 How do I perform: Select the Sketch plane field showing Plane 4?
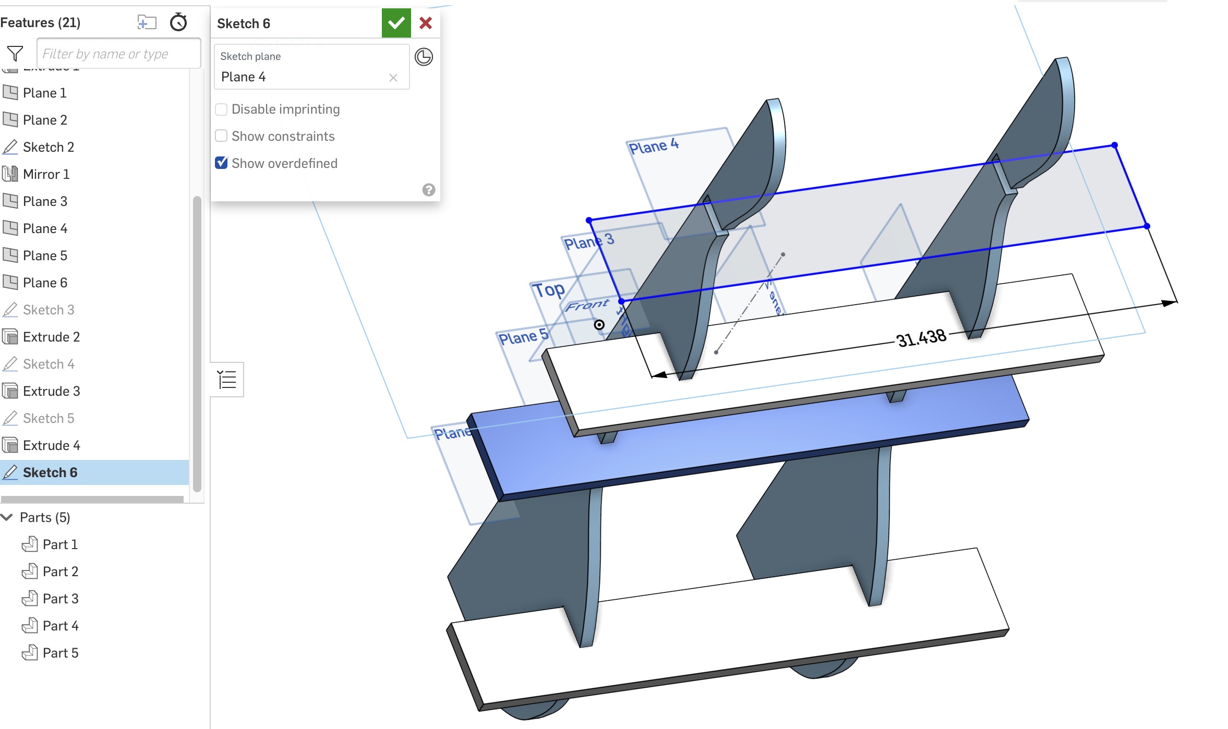[x=311, y=67]
